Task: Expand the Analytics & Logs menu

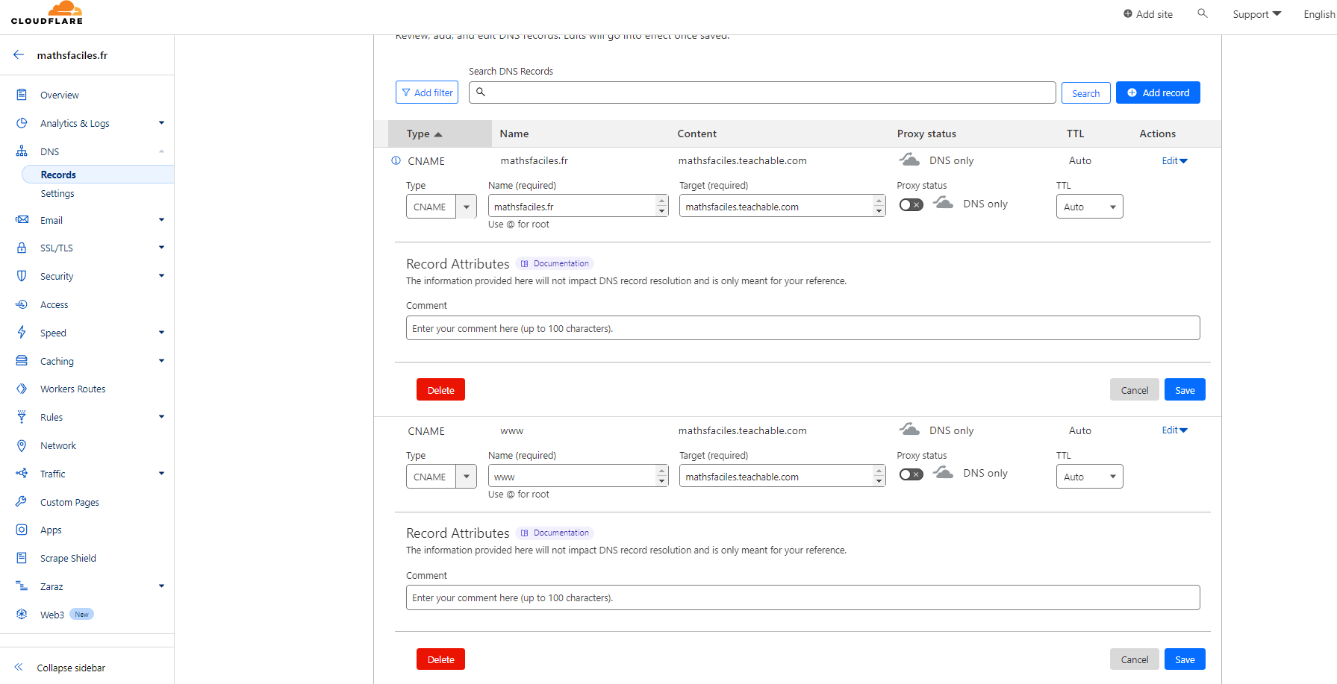Action: (x=161, y=123)
